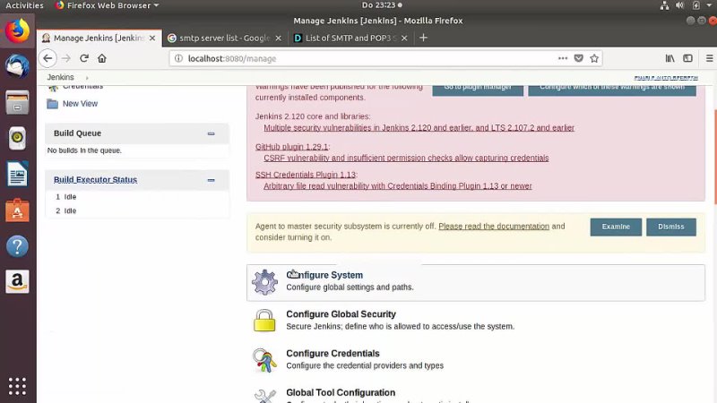717x403 pixels.
Task: Open the CSRF vulnerability warning link
Action: [406, 159]
